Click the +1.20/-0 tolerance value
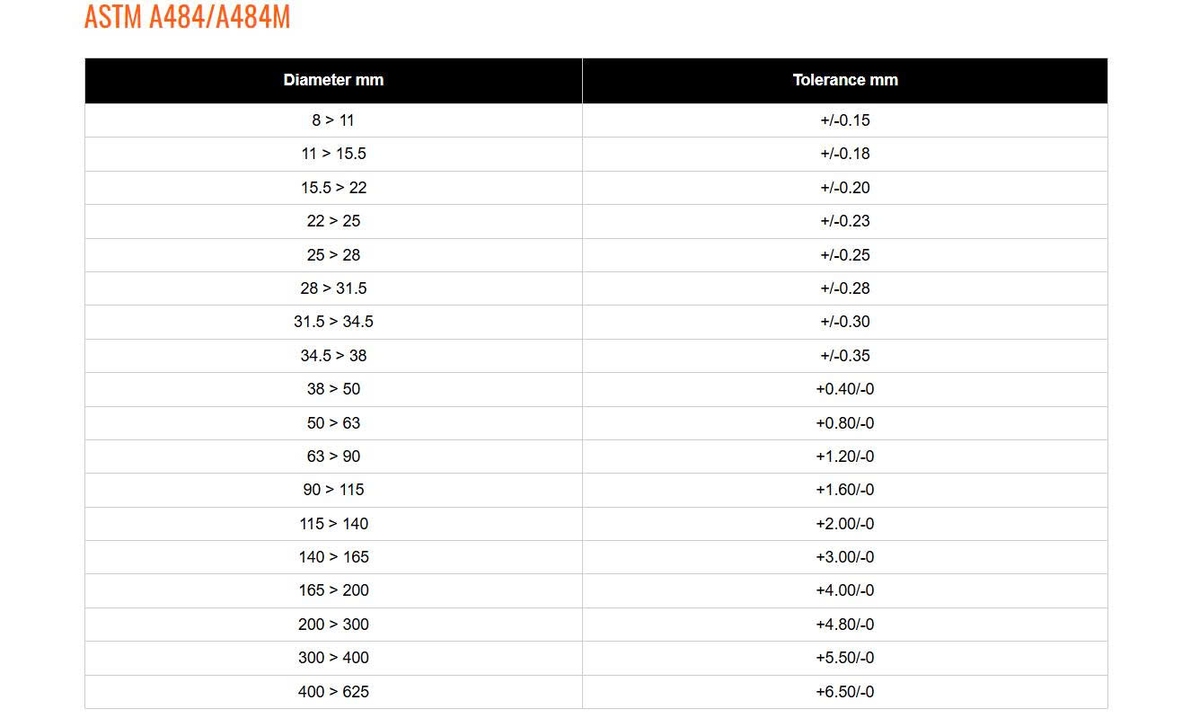The height and width of the screenshot is (718, 1182). [x=844, y=457]
